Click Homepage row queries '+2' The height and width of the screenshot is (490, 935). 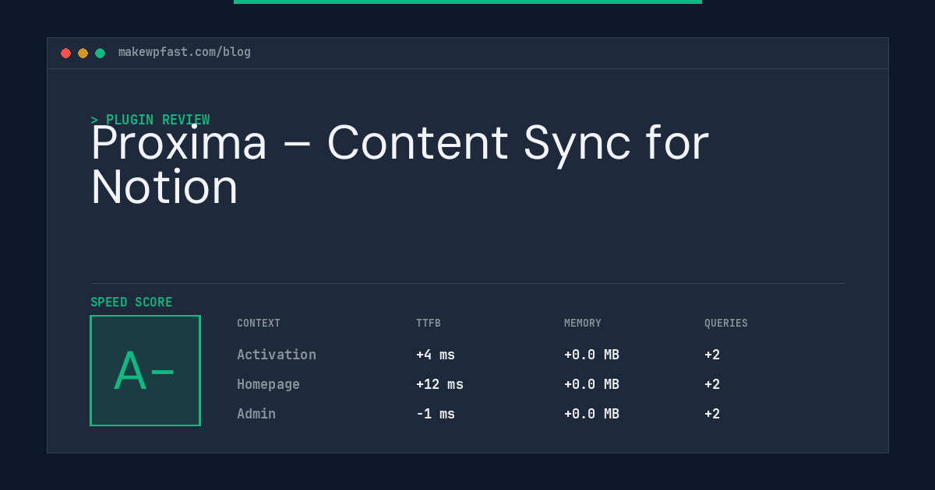click(712, 384)
